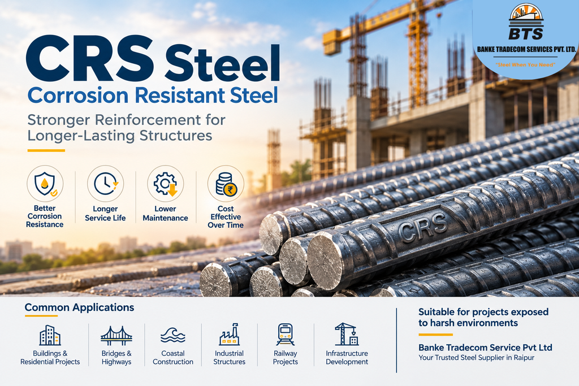The width and height of the screenshot is (579, 386).
Task: Click the 'Buildings & Residential Projects' label
Action: (x=50, y=358)
